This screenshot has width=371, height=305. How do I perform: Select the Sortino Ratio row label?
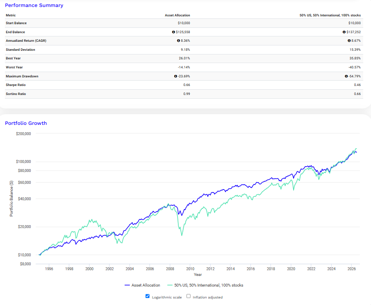point(16,94)
